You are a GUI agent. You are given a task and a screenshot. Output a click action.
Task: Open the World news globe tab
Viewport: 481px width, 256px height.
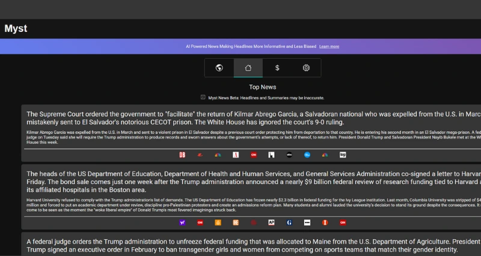[x=219, y=68]
